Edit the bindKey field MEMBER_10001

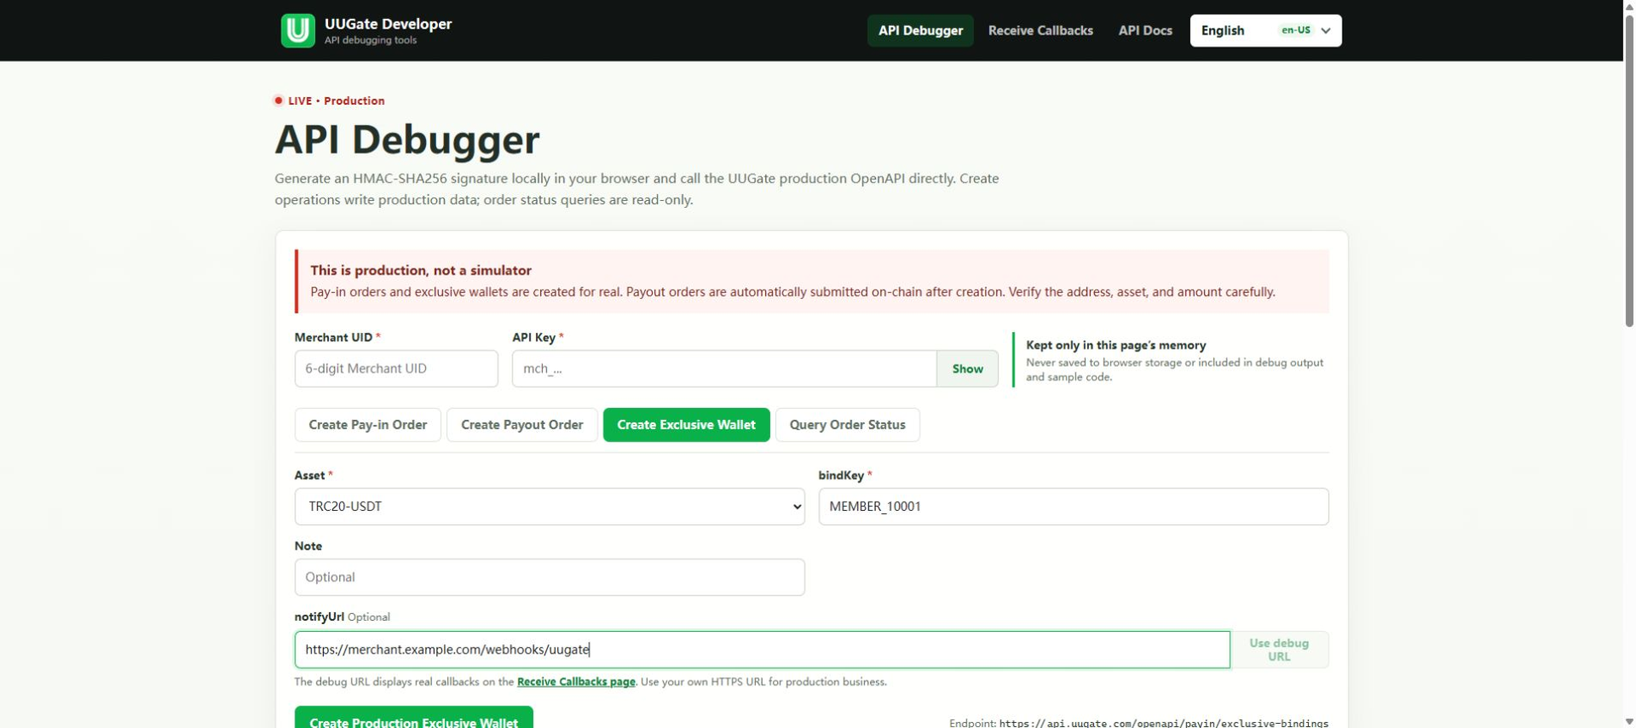click(x=1074, y=507)
